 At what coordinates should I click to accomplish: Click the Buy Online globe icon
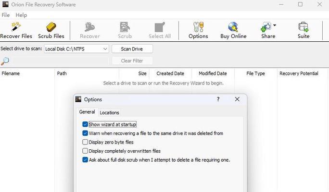[x=233, y=27]
